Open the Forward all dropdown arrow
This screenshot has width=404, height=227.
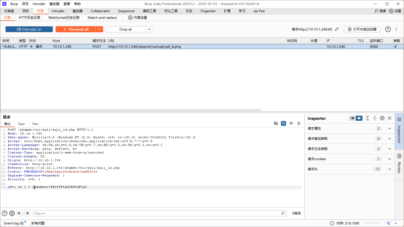[x=99, y=29]
